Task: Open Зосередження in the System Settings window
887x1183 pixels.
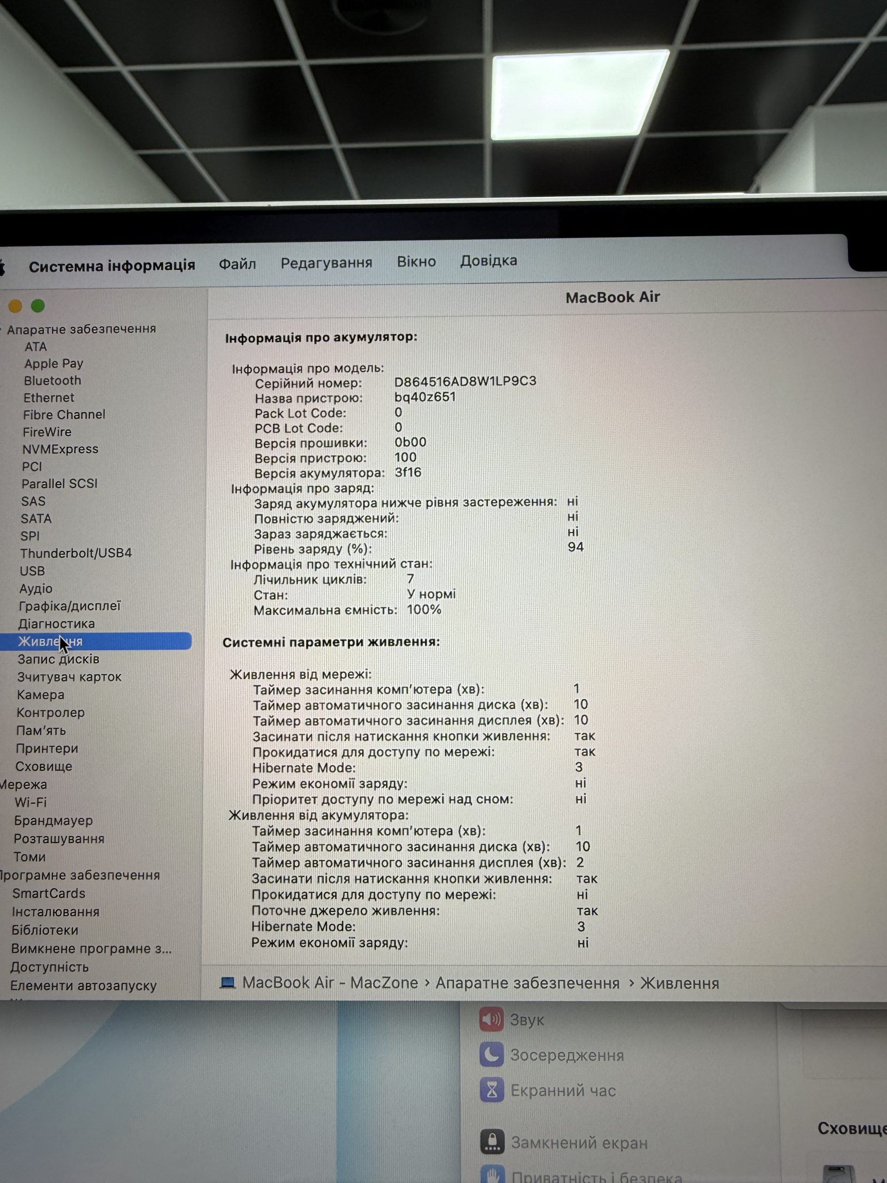Action: pos(552,1055)
